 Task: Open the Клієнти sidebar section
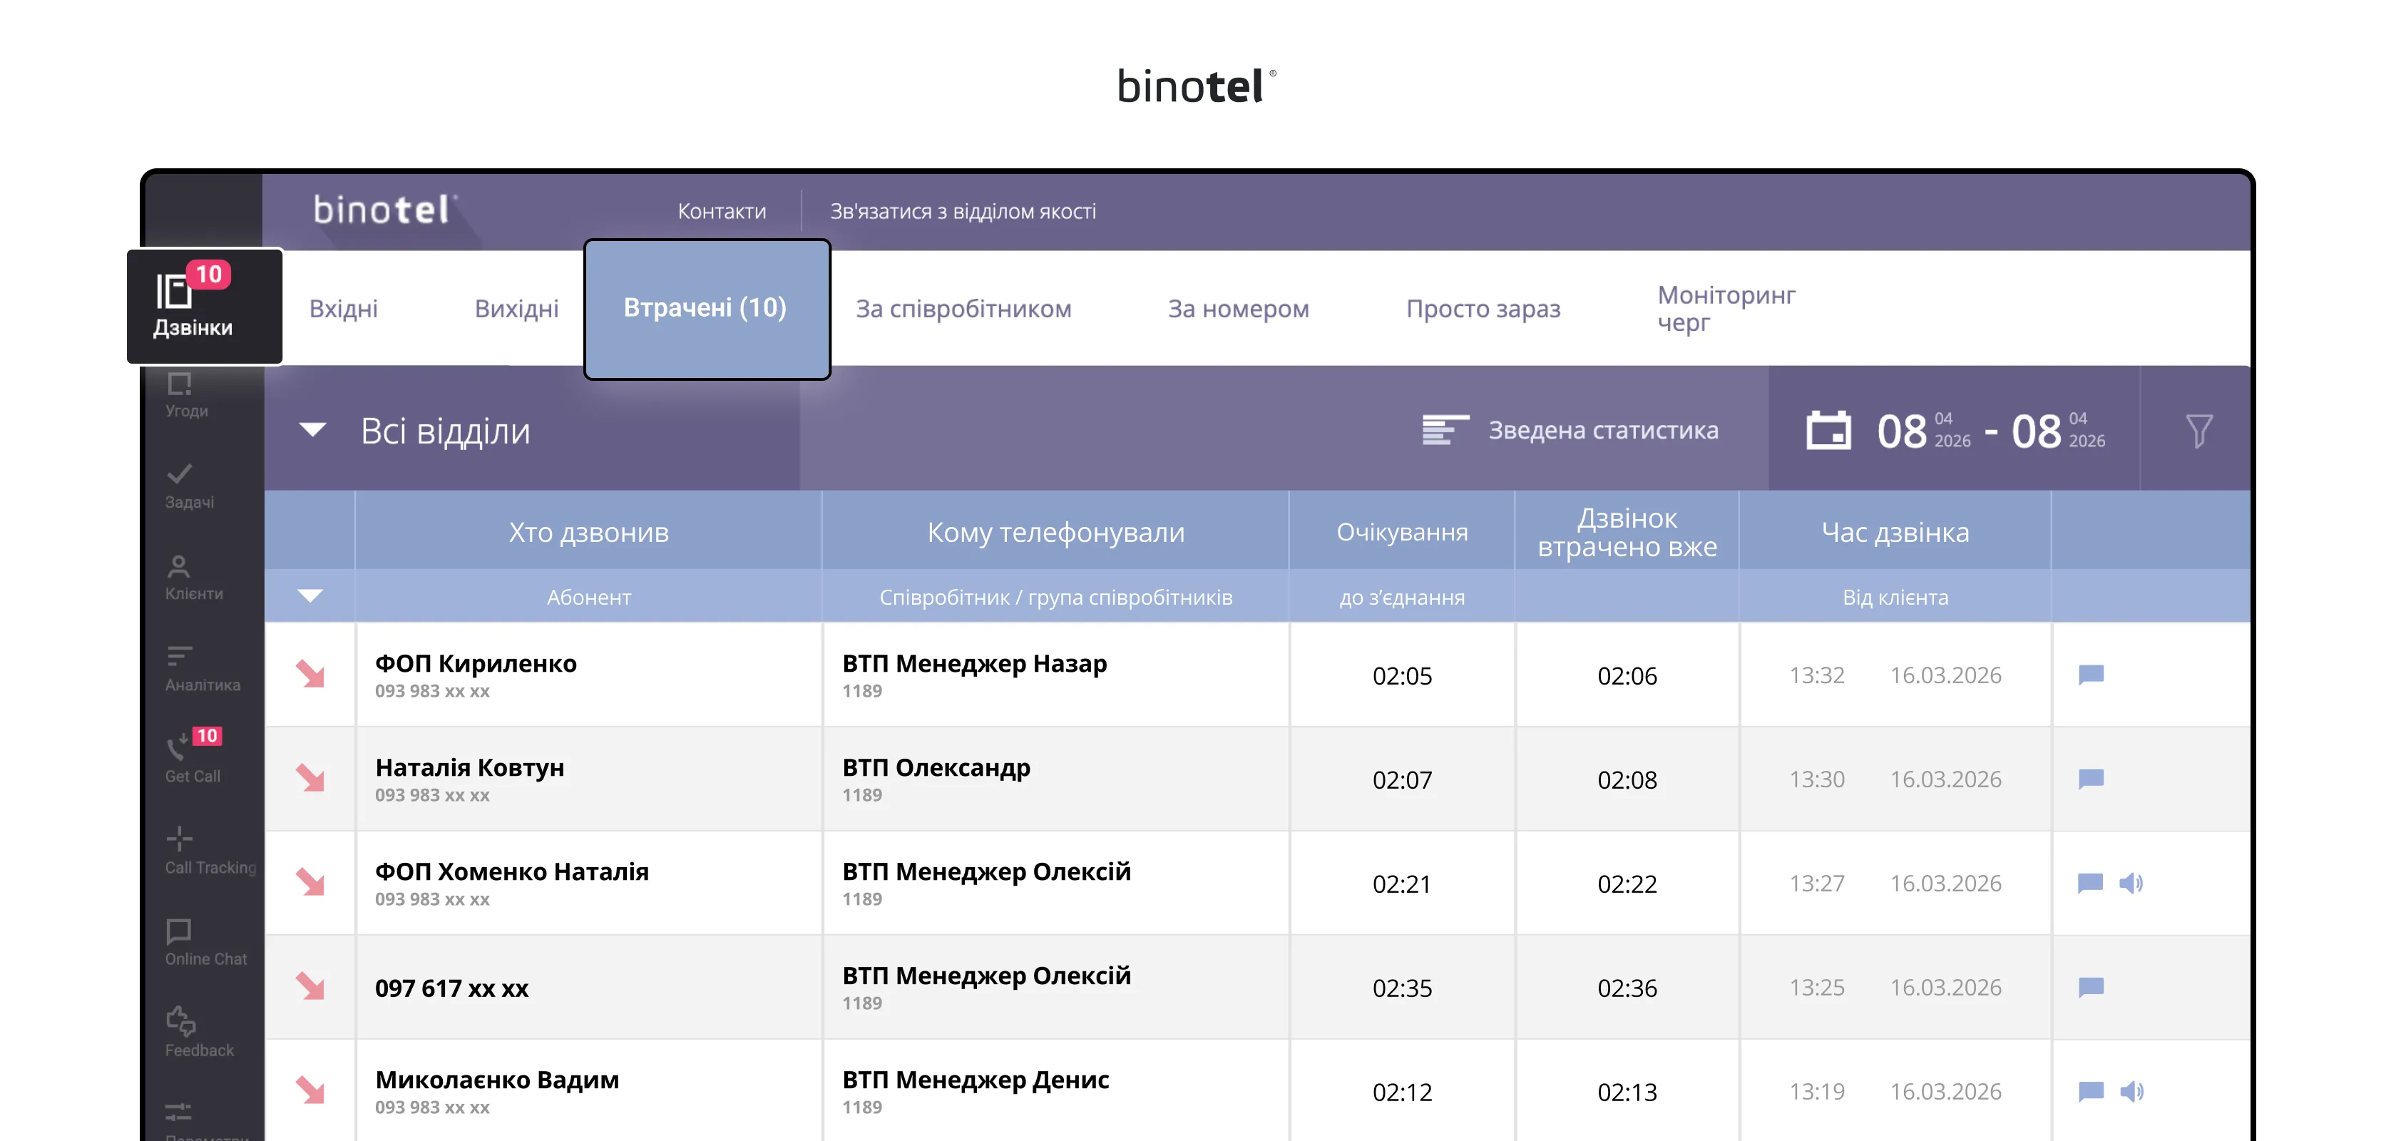pyautogui.click(x=193, y=578)
